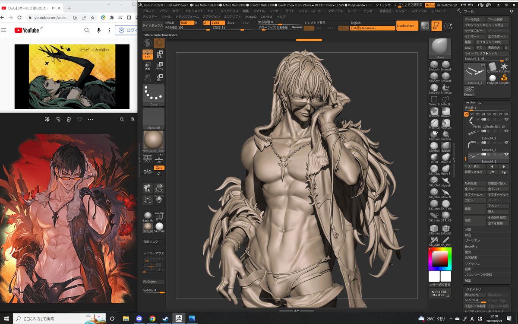Select the SkinShade material sphere
This screenshot has width=518, height=324.
click(159, 228)
